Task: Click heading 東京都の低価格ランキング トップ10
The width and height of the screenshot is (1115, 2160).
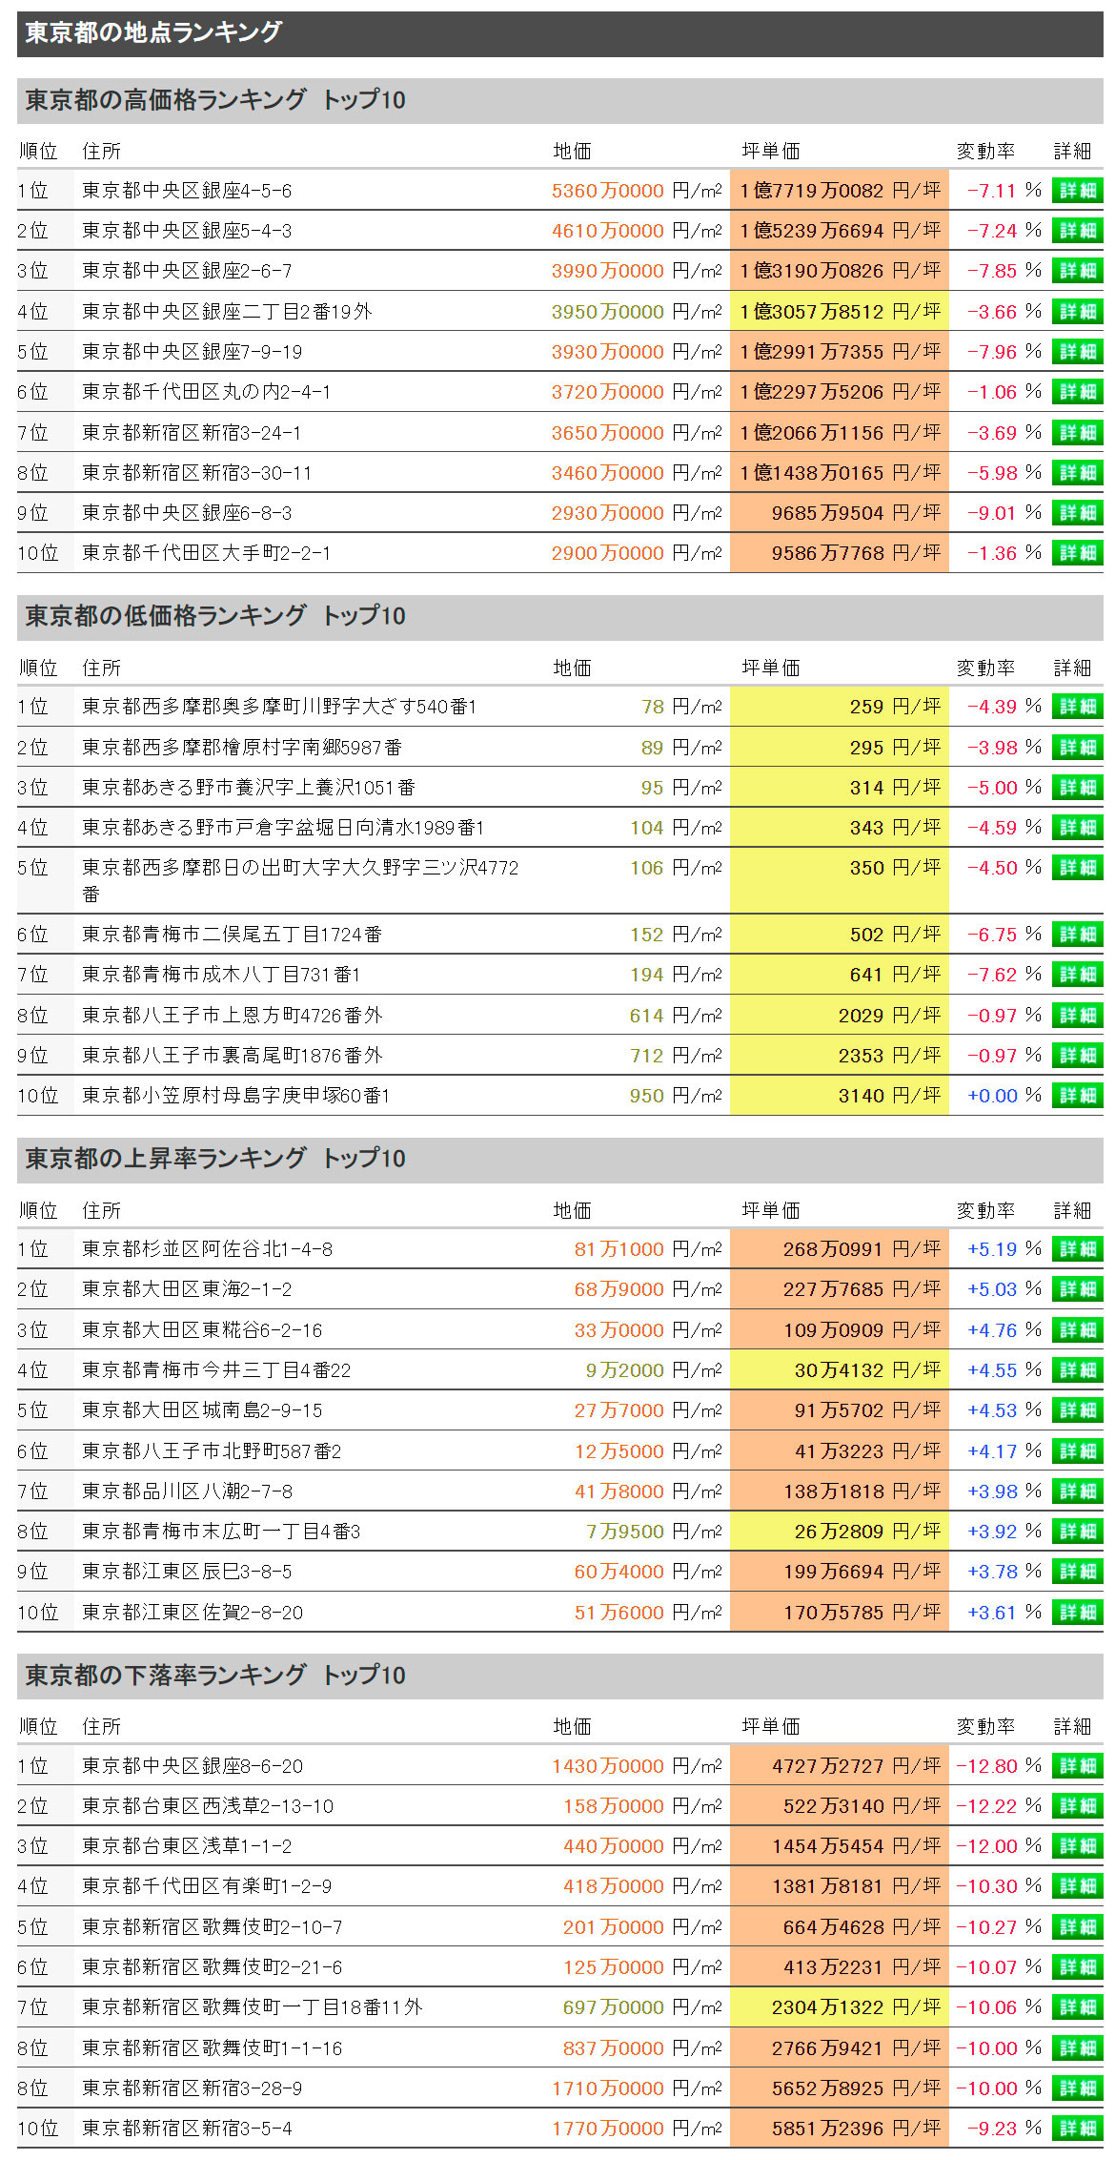Action: (x=215, y=616)
